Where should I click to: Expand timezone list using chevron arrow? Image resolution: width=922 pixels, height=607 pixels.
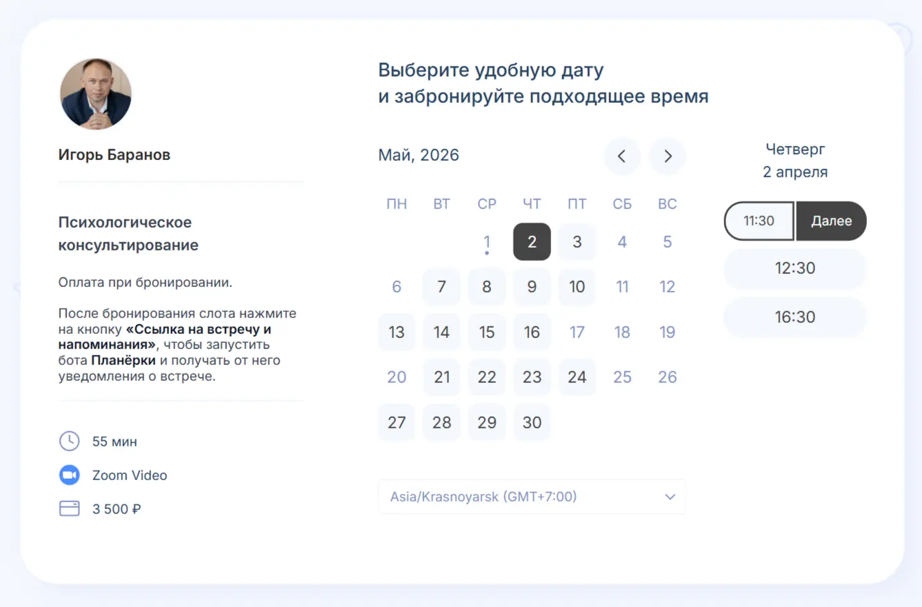click(x=669, y=497)
